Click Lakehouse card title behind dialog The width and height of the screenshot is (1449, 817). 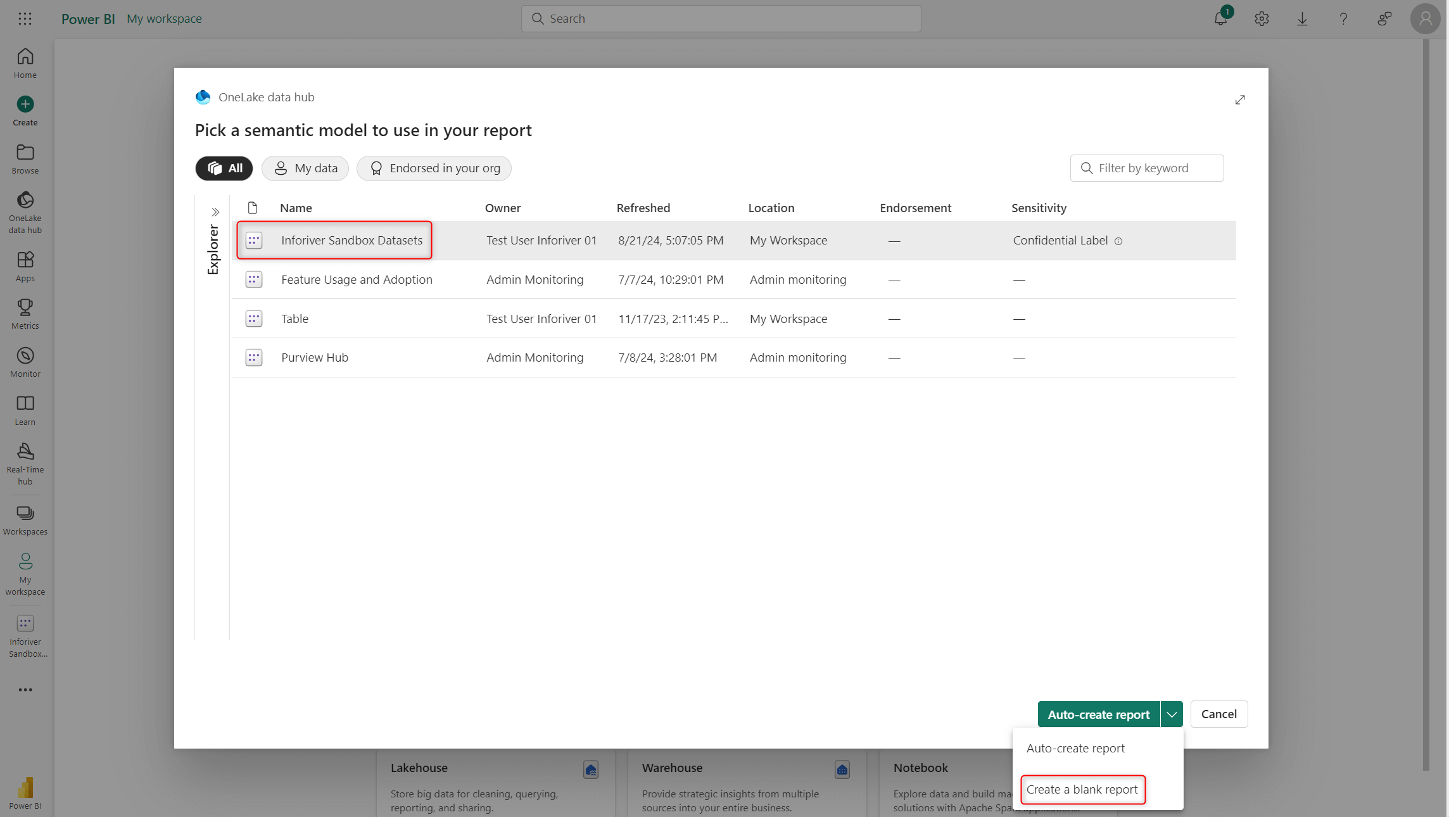(419, 768)
